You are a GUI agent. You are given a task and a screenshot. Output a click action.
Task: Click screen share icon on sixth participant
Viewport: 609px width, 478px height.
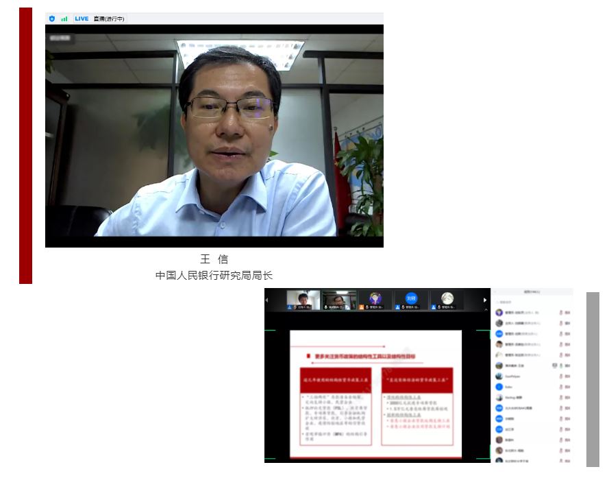click(x=554, y=366)
